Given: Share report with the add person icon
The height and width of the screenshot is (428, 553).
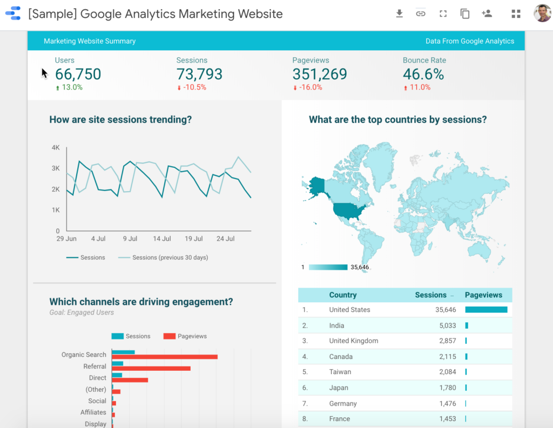Looking at the screenshot, I should coord(487,13).
